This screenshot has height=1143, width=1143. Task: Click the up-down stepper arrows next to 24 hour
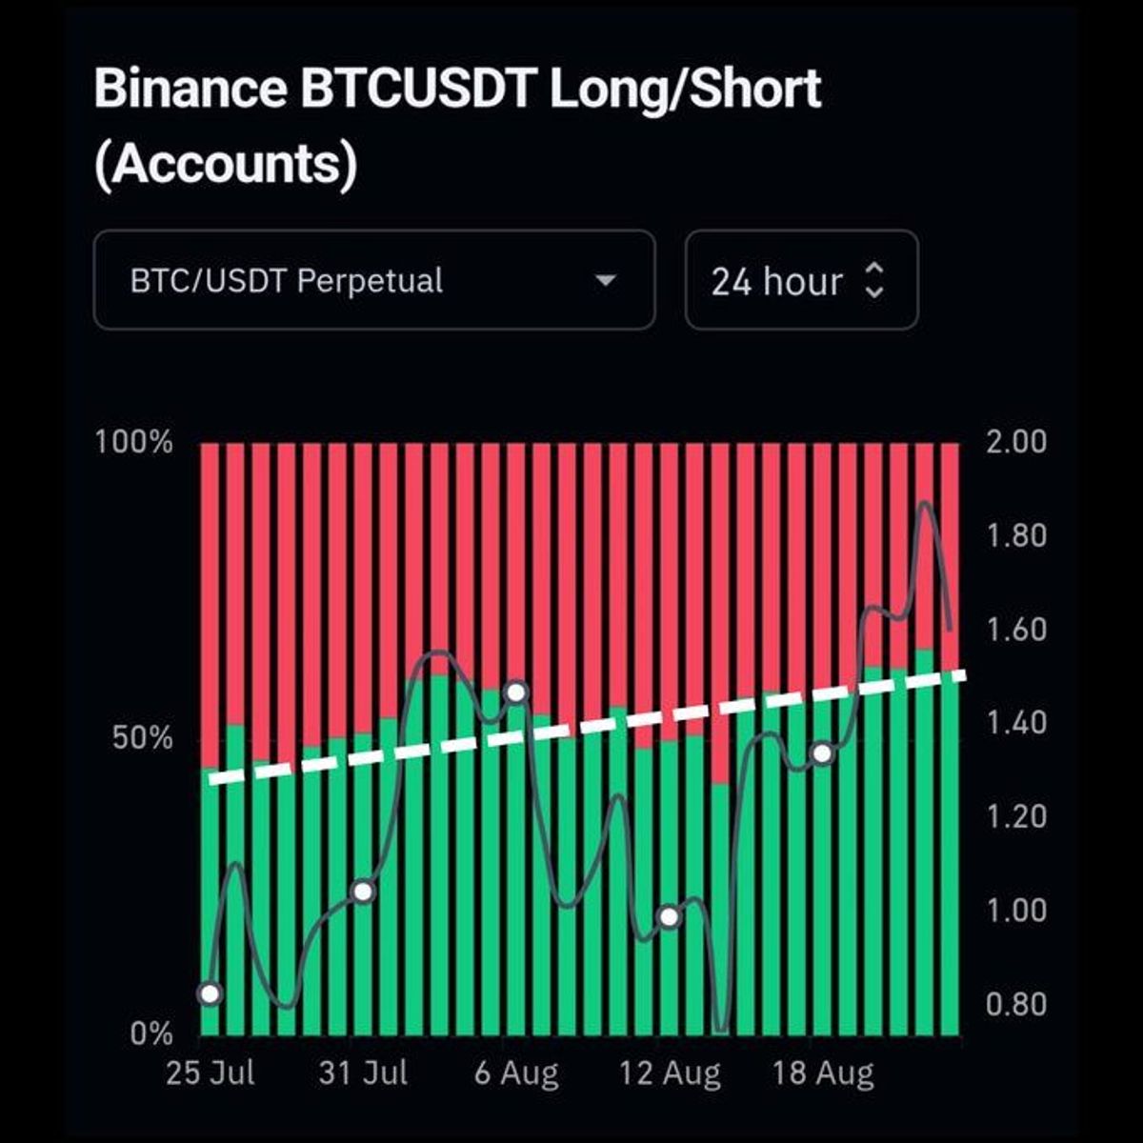click(874, 281)
